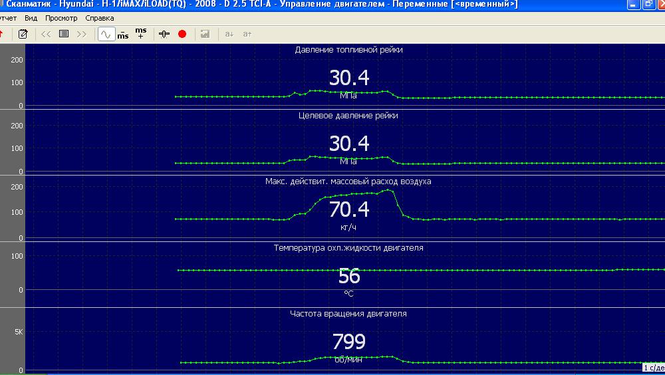
Task: Select Давление топливной рейки graph title
Action: tap(348, 50)
